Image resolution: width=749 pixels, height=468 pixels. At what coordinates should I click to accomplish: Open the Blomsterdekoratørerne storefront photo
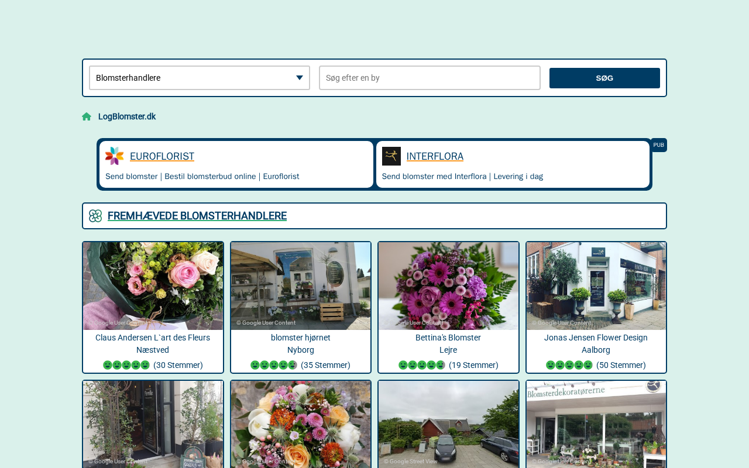coord(596,425)
